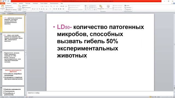
Task: Switch to the Вставка ribbon tab
Action: tap(15, 3)
